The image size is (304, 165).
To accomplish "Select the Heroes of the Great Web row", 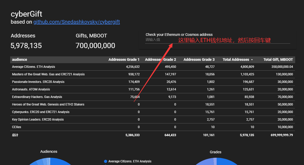I will (x=48, y=104).
